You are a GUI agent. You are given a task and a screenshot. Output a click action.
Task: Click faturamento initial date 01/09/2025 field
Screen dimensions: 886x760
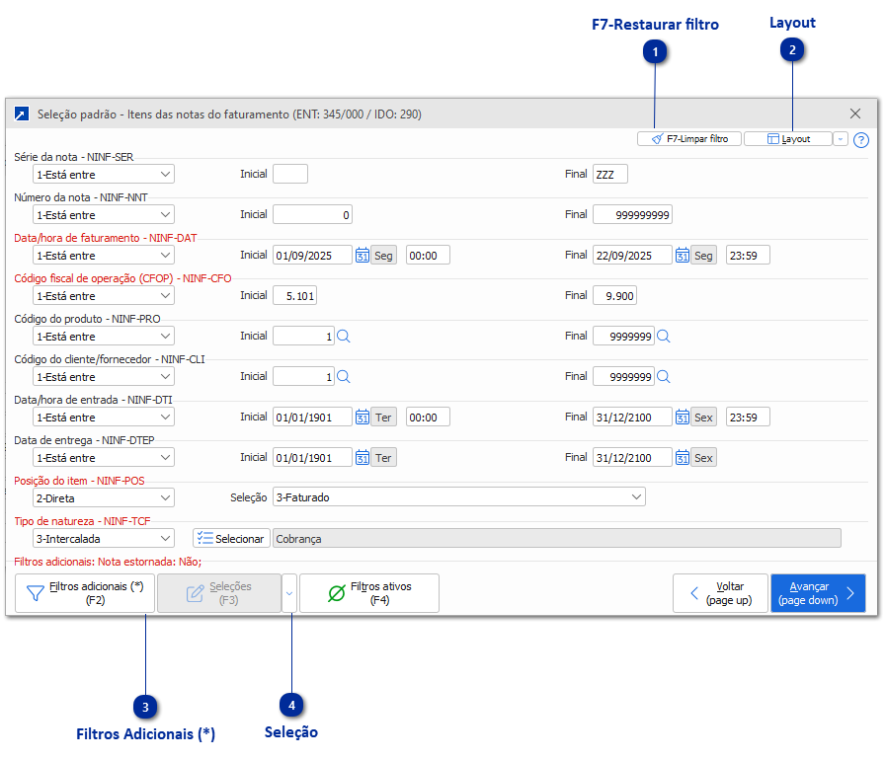[312, 256]
